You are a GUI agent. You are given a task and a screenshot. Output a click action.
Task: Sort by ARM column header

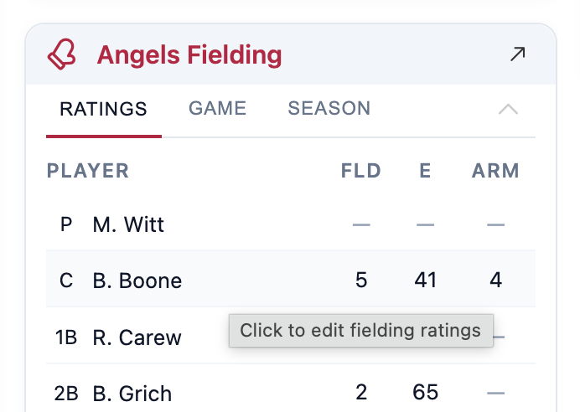click(495, 172)
